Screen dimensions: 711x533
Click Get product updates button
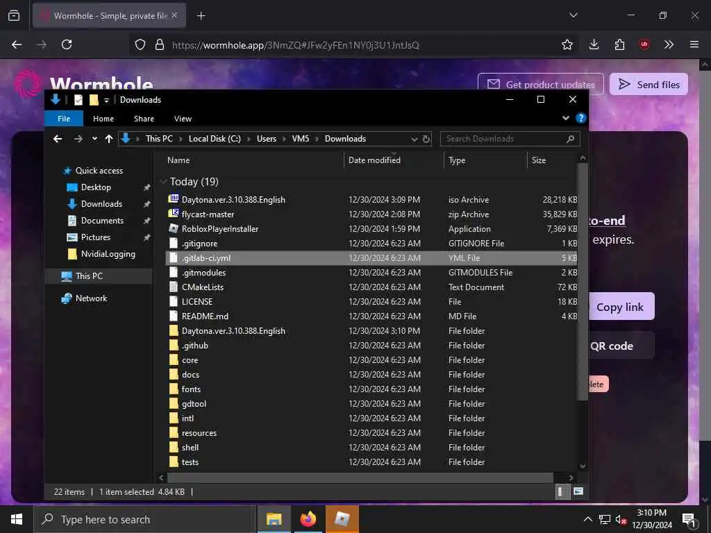pyautogui.click(x=540, y=84)
